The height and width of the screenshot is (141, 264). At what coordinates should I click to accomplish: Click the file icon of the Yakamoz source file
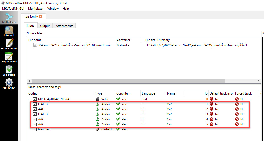35,45
